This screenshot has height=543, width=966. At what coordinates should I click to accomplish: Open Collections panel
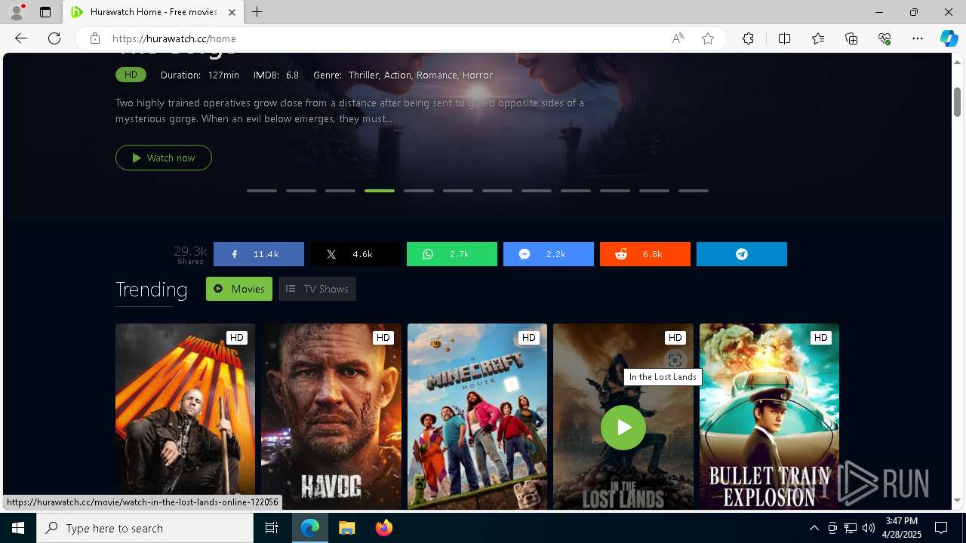(851, 38)
